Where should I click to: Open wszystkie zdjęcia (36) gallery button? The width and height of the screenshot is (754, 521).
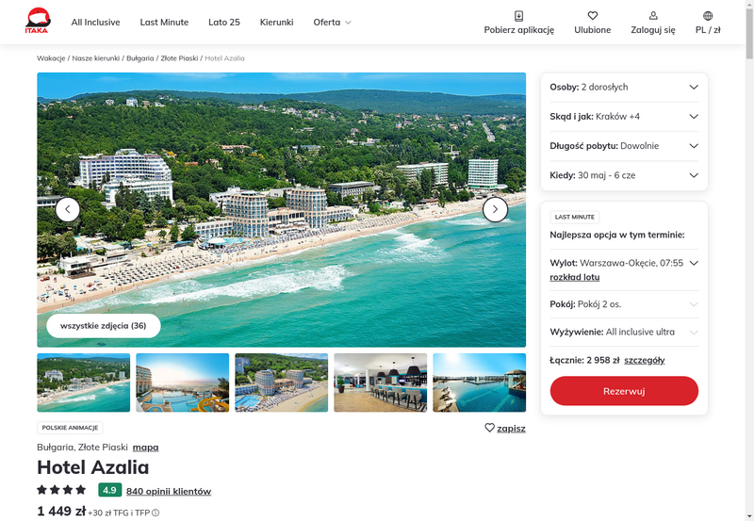pos(104,326)
